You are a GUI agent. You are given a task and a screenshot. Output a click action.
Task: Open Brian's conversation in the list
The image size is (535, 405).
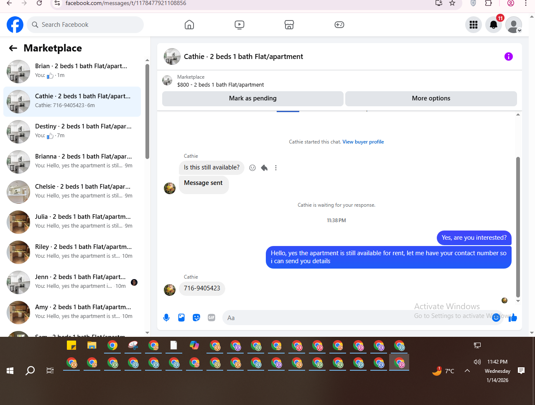72,72
